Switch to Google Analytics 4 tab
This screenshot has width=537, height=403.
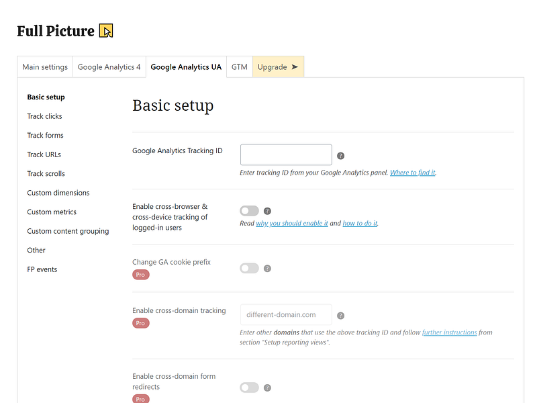[109, 66]
